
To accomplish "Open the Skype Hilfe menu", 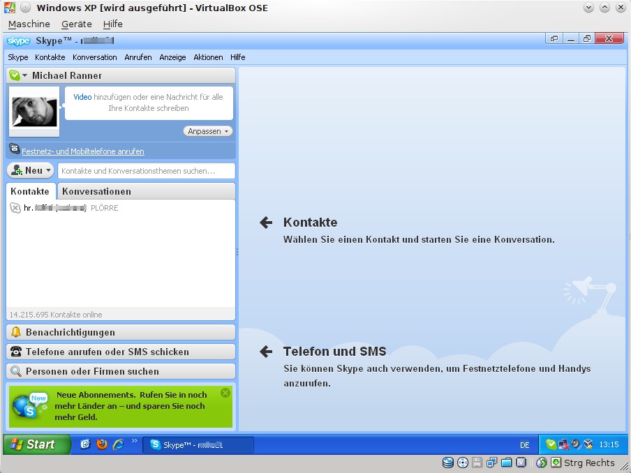I will [x=238, y=57].
